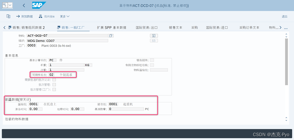This screenshot has width=294, height=140.
Task: Click the 起重机 text
Action: coord(128,104)
